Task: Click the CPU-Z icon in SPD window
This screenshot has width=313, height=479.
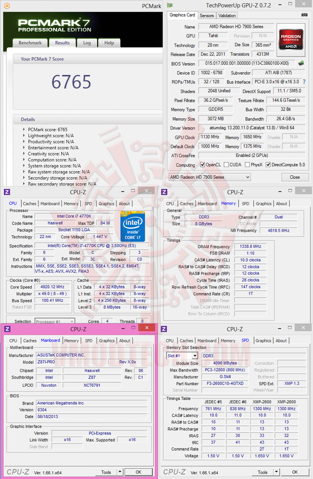Action: (164, 329)
